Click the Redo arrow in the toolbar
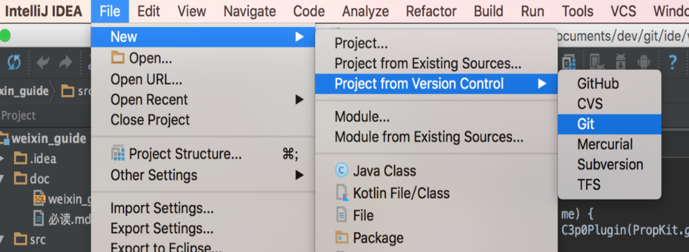 point(65,62)
